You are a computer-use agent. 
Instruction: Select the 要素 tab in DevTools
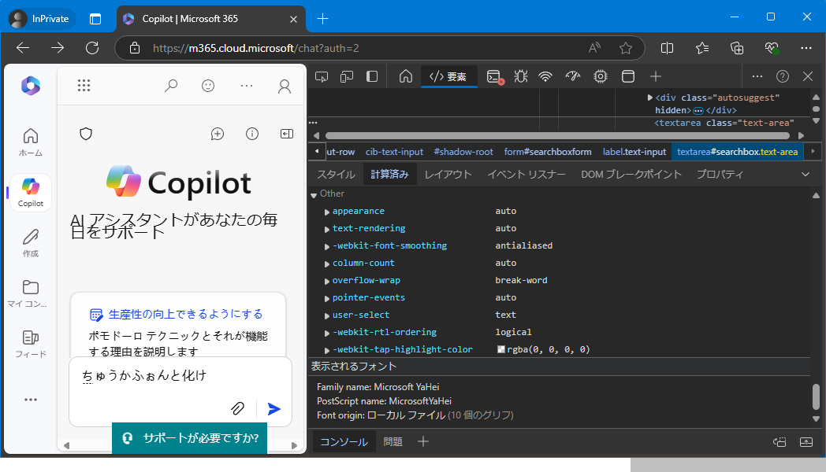click(448, 77)
